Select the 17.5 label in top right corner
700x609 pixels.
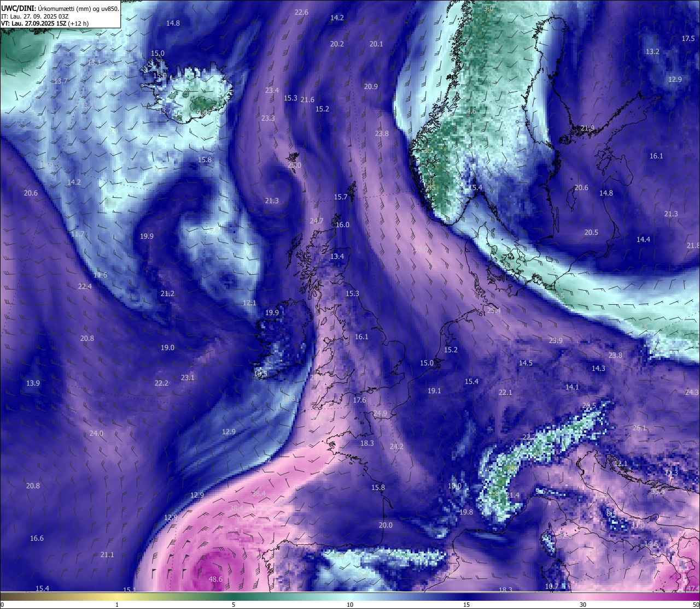coord(688,38)
